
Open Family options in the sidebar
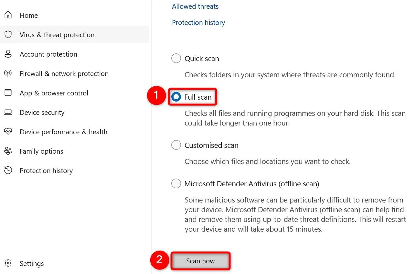coord(41,151)
